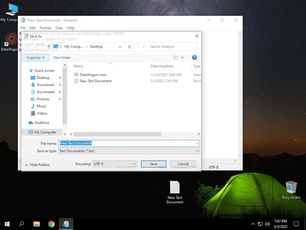This screenshot has height=230, width=306.
Task: Open network status tray icon
Action: click(260, 224)
